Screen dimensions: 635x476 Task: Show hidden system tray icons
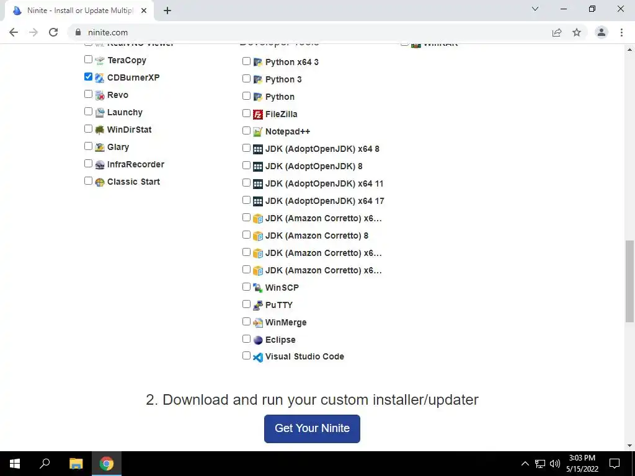pos(525,464)
